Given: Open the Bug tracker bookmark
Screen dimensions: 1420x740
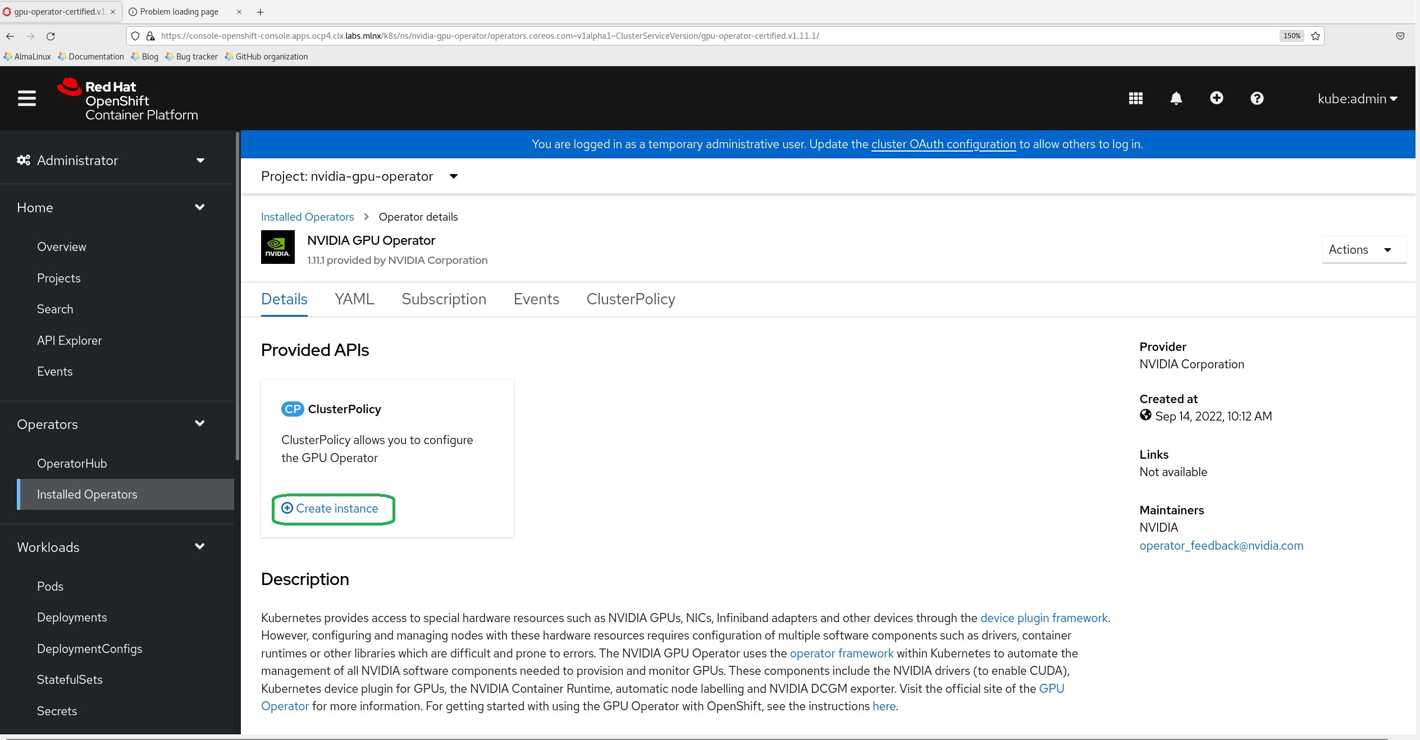Looking at the screenshot, I should (x=191, y=57).
